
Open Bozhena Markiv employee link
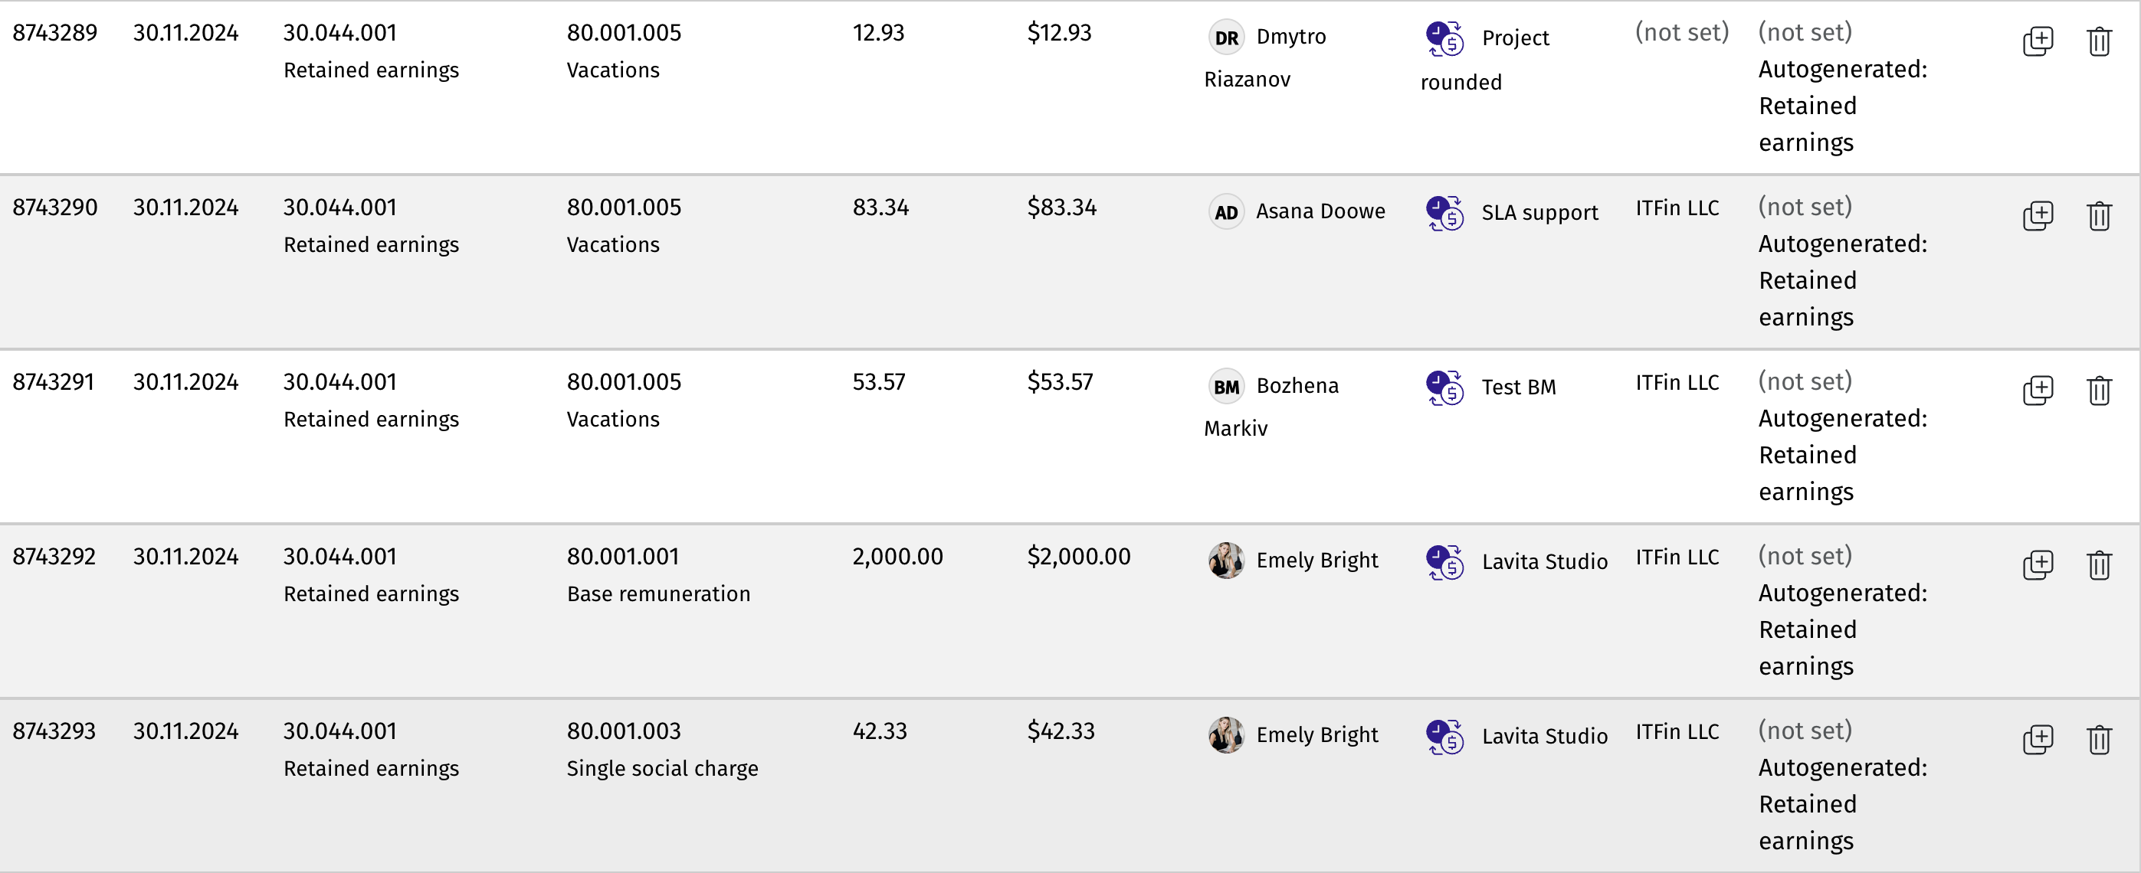(x=1271, y=406)
